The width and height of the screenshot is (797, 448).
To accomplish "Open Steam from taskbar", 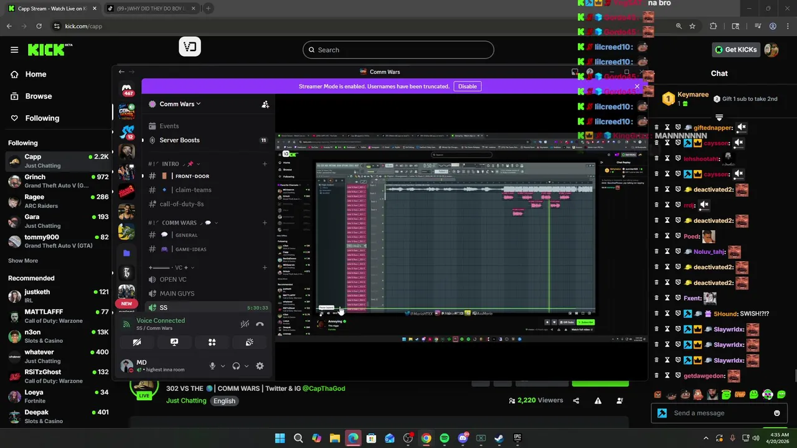I will [499, 438].
